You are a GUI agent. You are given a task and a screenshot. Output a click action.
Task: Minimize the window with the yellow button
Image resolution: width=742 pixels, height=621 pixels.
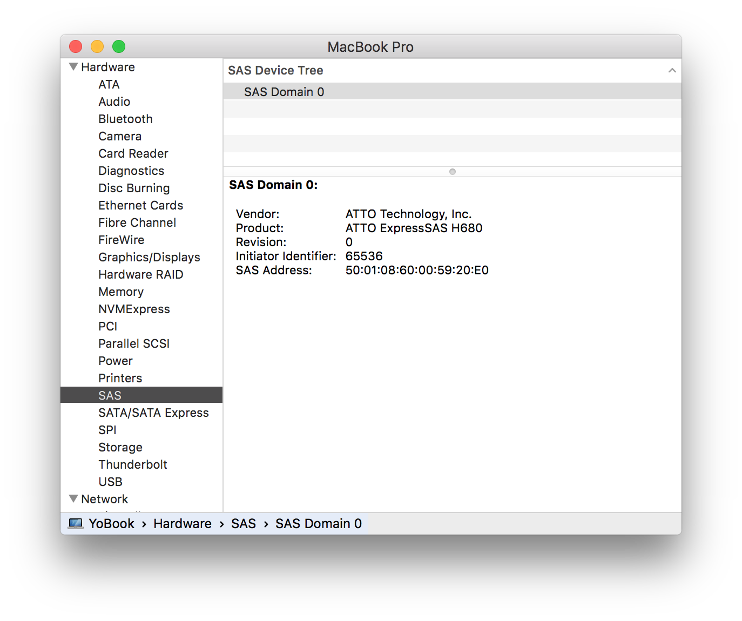click(97, 46)
